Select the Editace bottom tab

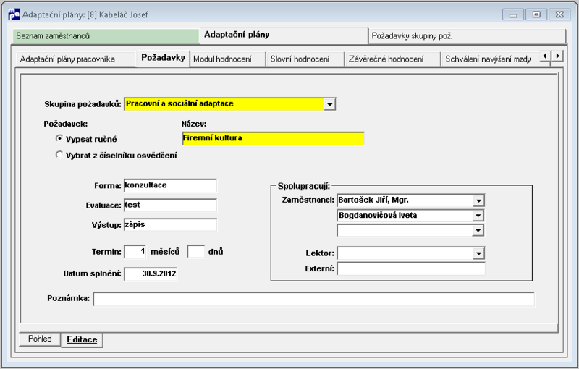pos(82,339)
